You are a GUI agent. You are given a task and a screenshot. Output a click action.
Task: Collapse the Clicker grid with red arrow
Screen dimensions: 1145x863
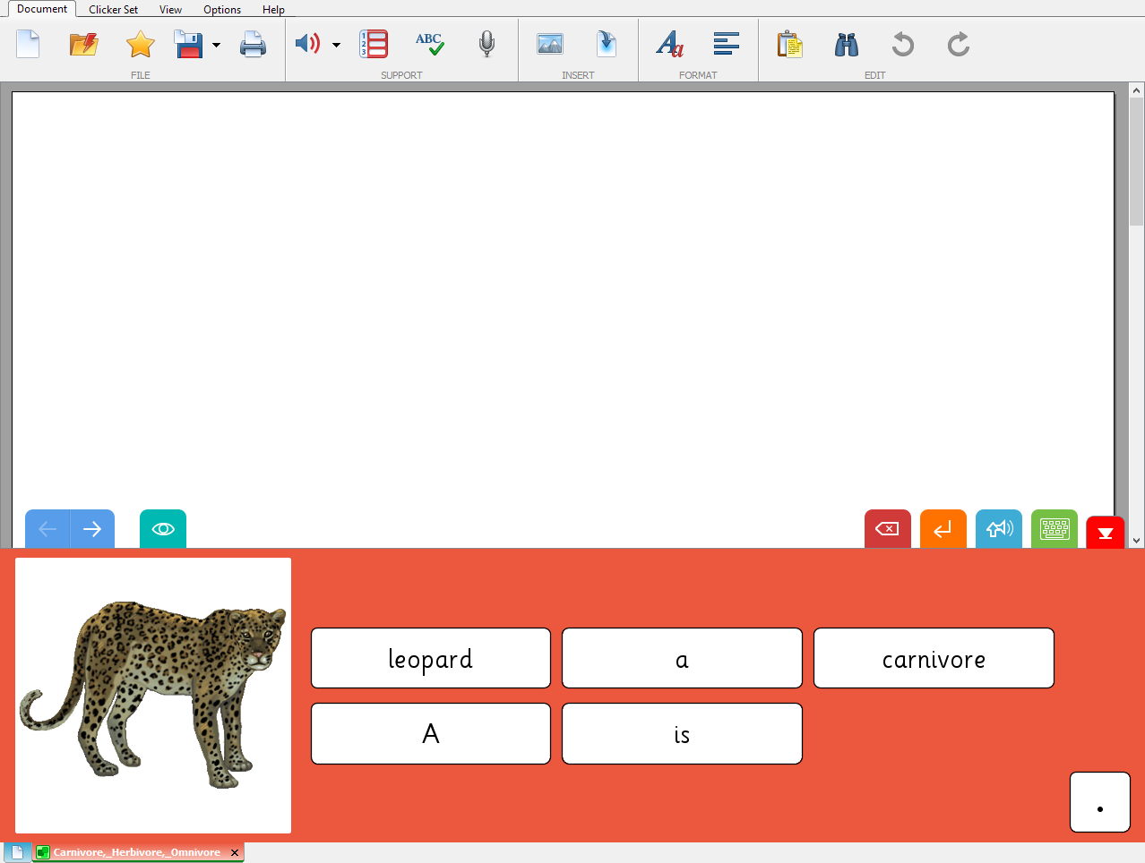tap(1105, 533)
